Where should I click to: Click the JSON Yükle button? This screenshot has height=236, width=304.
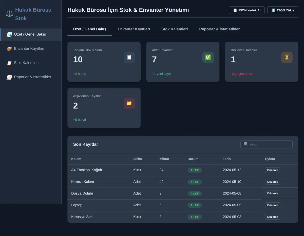[283, 10]
